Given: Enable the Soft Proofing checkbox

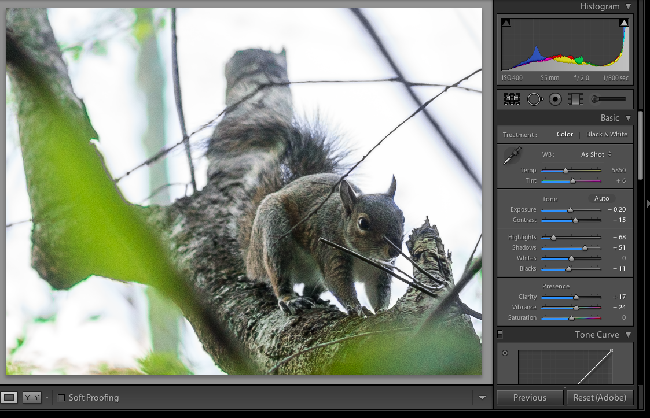Looking at the screenshot, I should pos(61,398).
